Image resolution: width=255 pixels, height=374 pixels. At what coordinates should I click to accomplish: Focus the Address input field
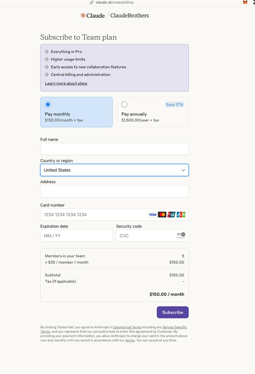114,191
